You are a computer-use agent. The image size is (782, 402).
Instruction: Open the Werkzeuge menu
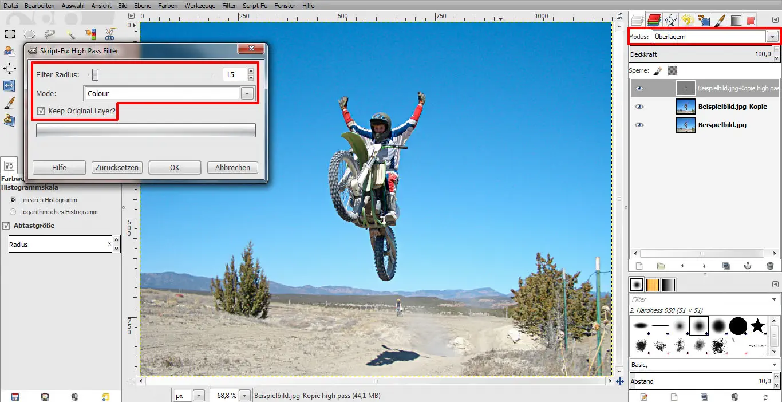click(200, 6)
